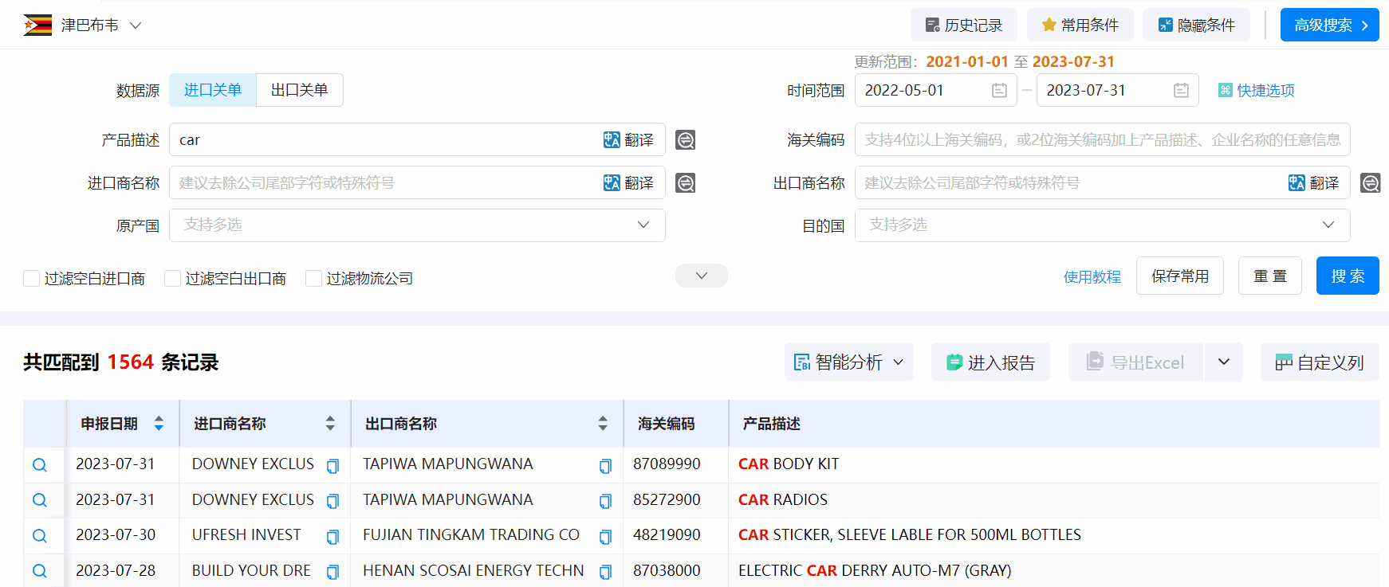The width and height of the screenshot is (1389, 587).
Task: Open the 智能分析 dropdown menu
Action: (848, 362)
